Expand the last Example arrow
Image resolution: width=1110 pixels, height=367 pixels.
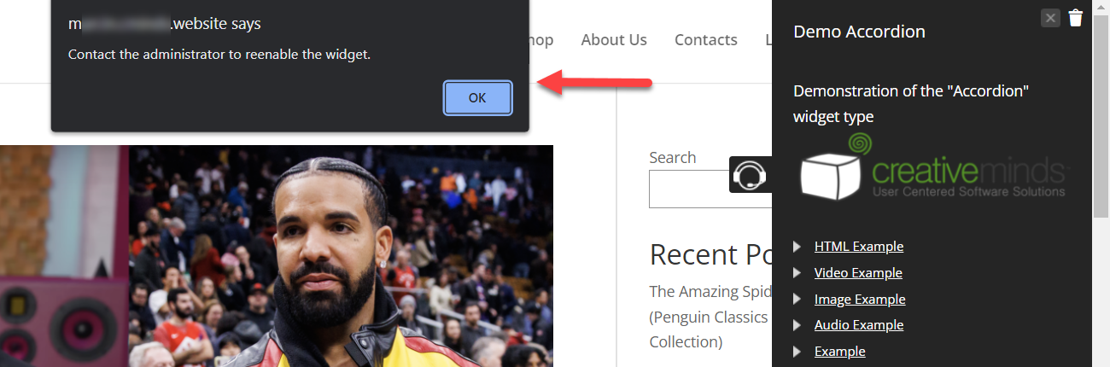pyautogui.click(x=797, y=352)
